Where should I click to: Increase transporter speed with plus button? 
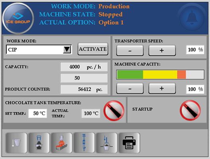point(162,50)
